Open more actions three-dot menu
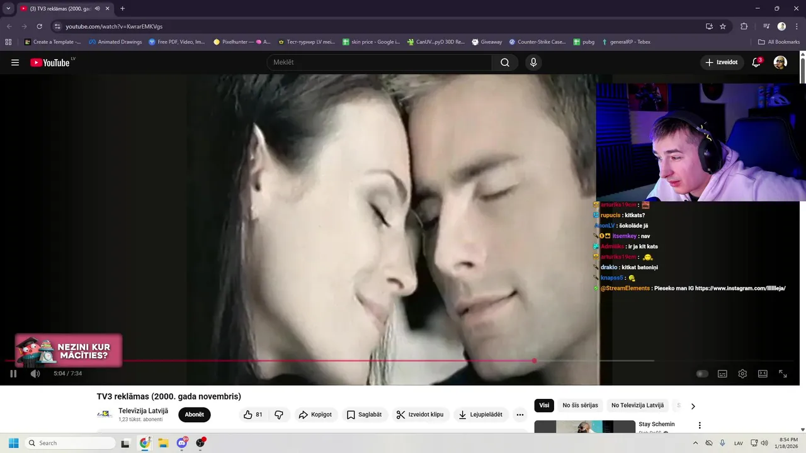 tap(519, 415)
